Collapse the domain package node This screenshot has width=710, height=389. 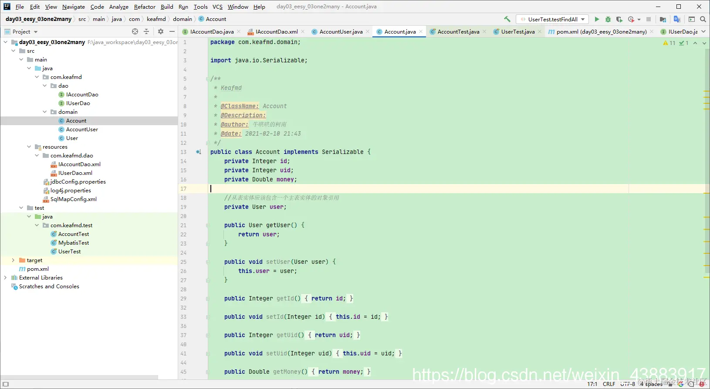44,112
